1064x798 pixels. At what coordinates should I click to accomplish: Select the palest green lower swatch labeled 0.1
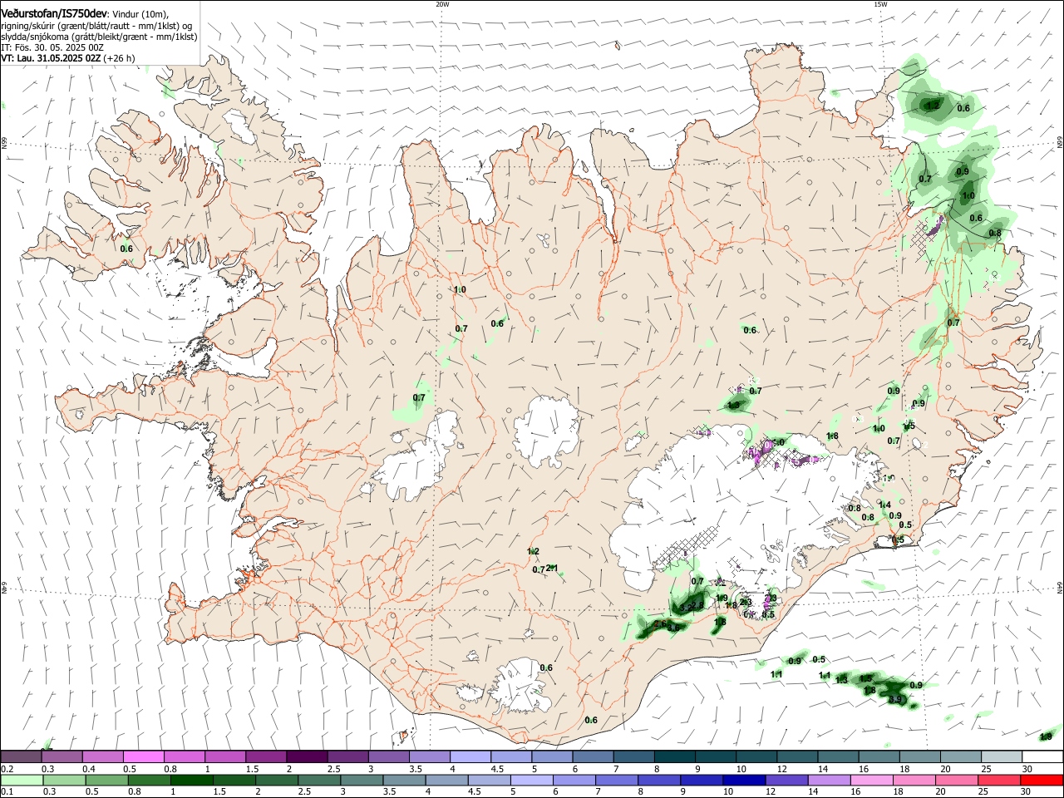21,780
